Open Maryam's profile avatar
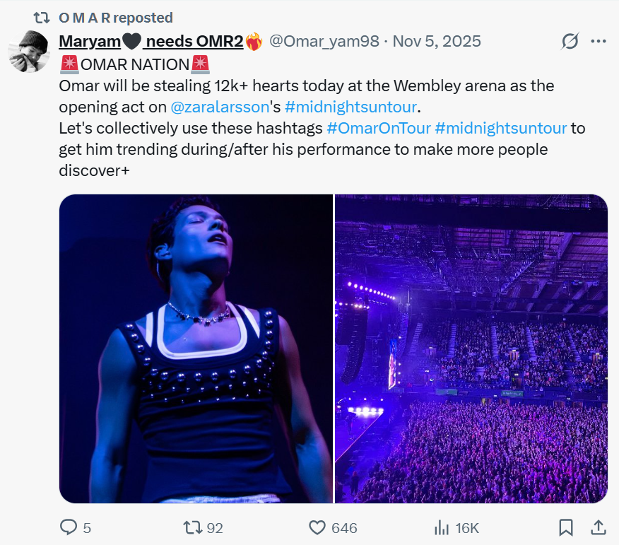This screenshot has width=619, height=545. coord(29,51)
